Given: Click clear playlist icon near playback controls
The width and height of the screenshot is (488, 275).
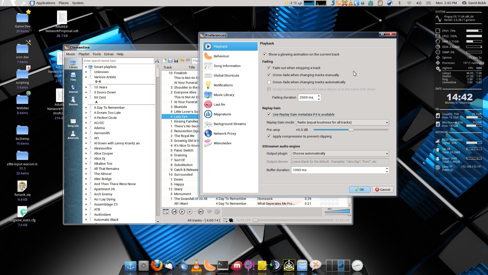Looking at the screenshot, I should pos(166,212).
